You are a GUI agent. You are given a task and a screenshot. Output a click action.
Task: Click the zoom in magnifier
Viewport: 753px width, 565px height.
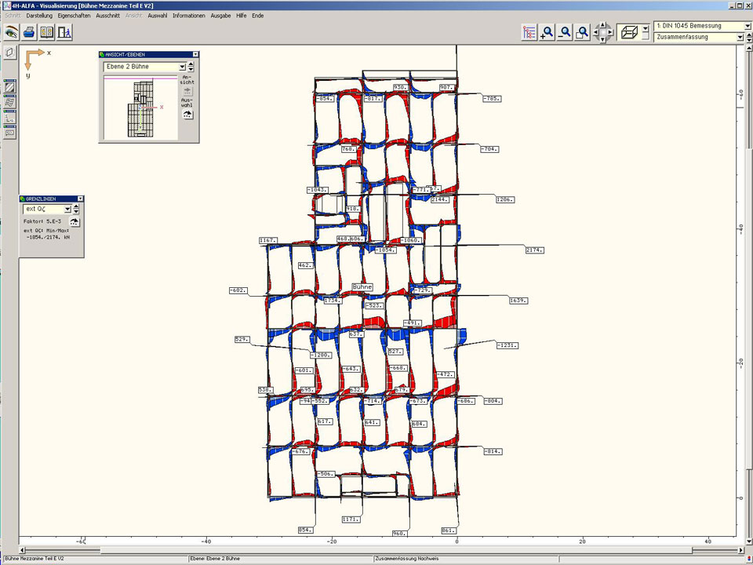547,32
